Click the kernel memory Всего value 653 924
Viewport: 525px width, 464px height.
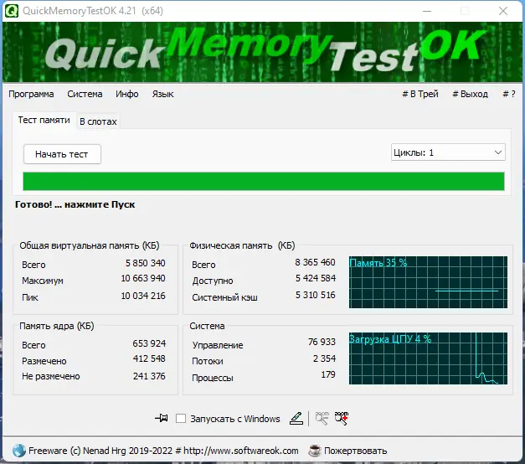[x=149, y=343]
